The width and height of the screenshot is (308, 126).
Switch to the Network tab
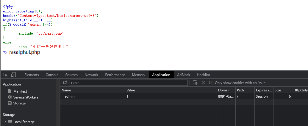91,75
